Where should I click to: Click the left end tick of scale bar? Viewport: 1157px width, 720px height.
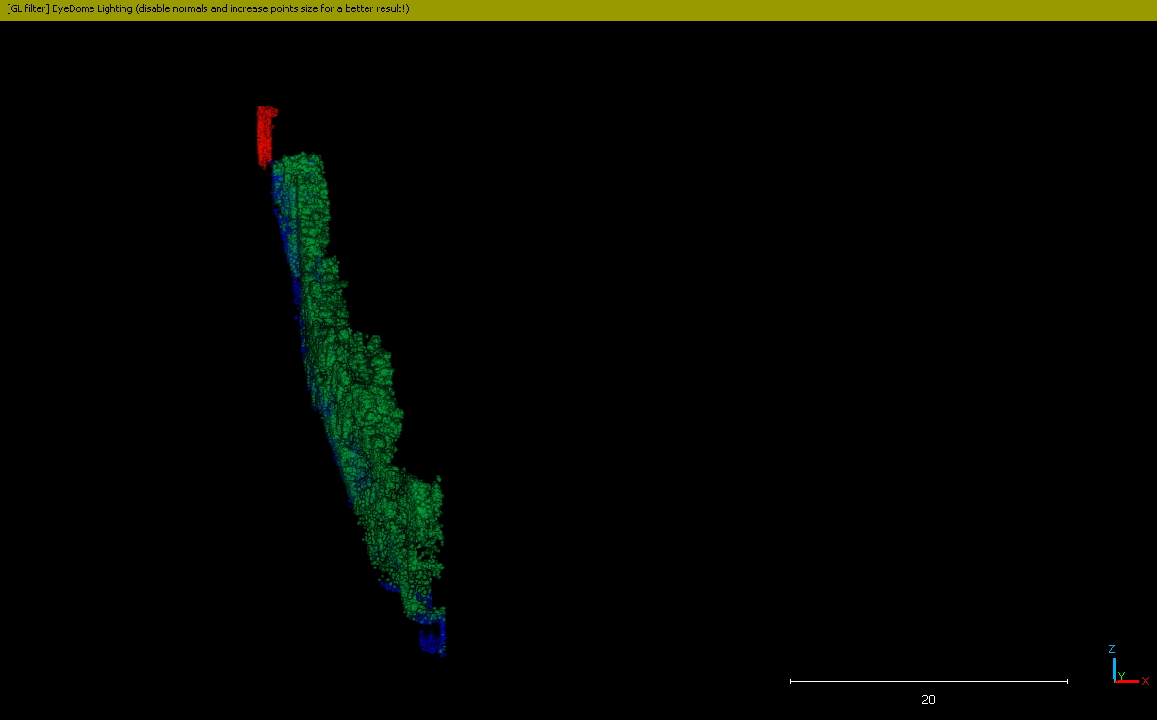pos(791,680)
